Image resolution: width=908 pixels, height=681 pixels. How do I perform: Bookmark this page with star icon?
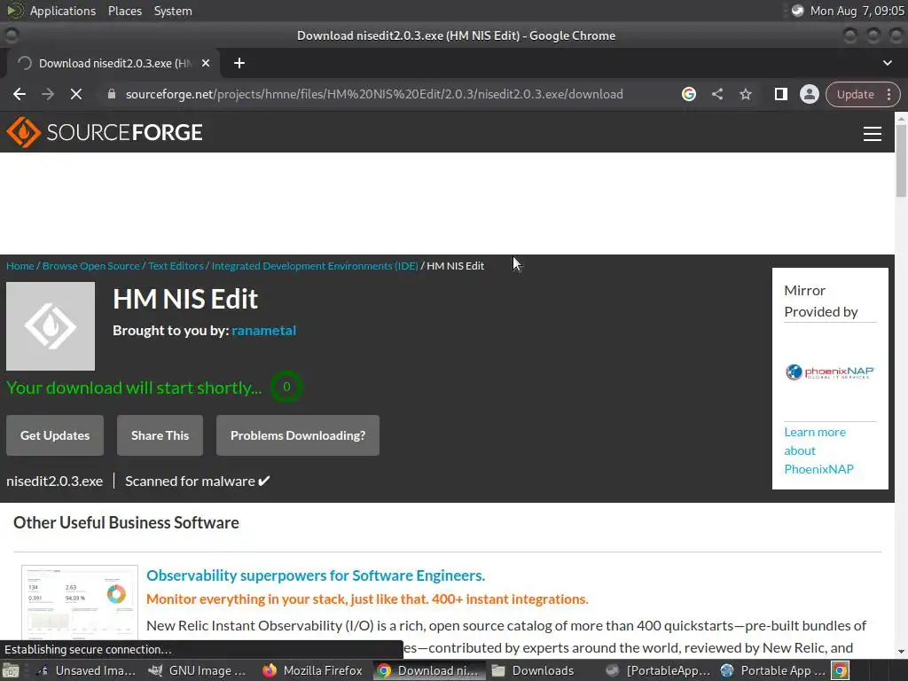point(745,94)
